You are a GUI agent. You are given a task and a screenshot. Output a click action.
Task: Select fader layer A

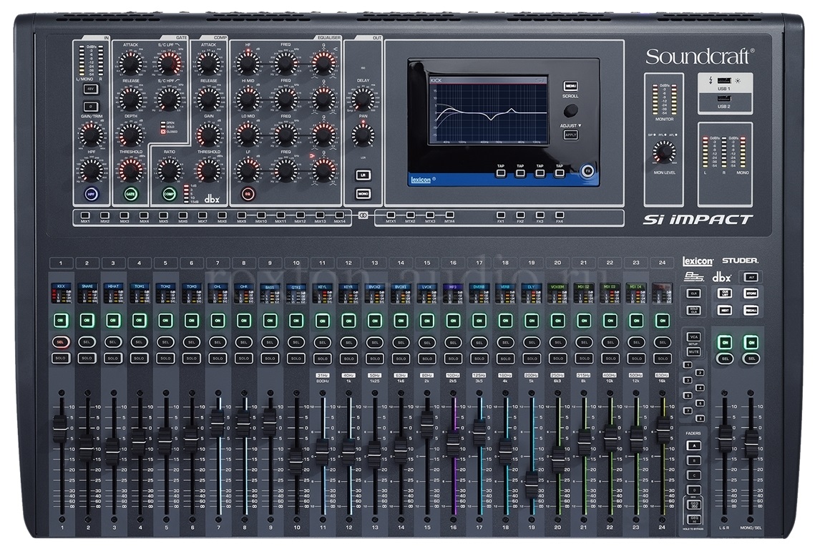(693, 445)
